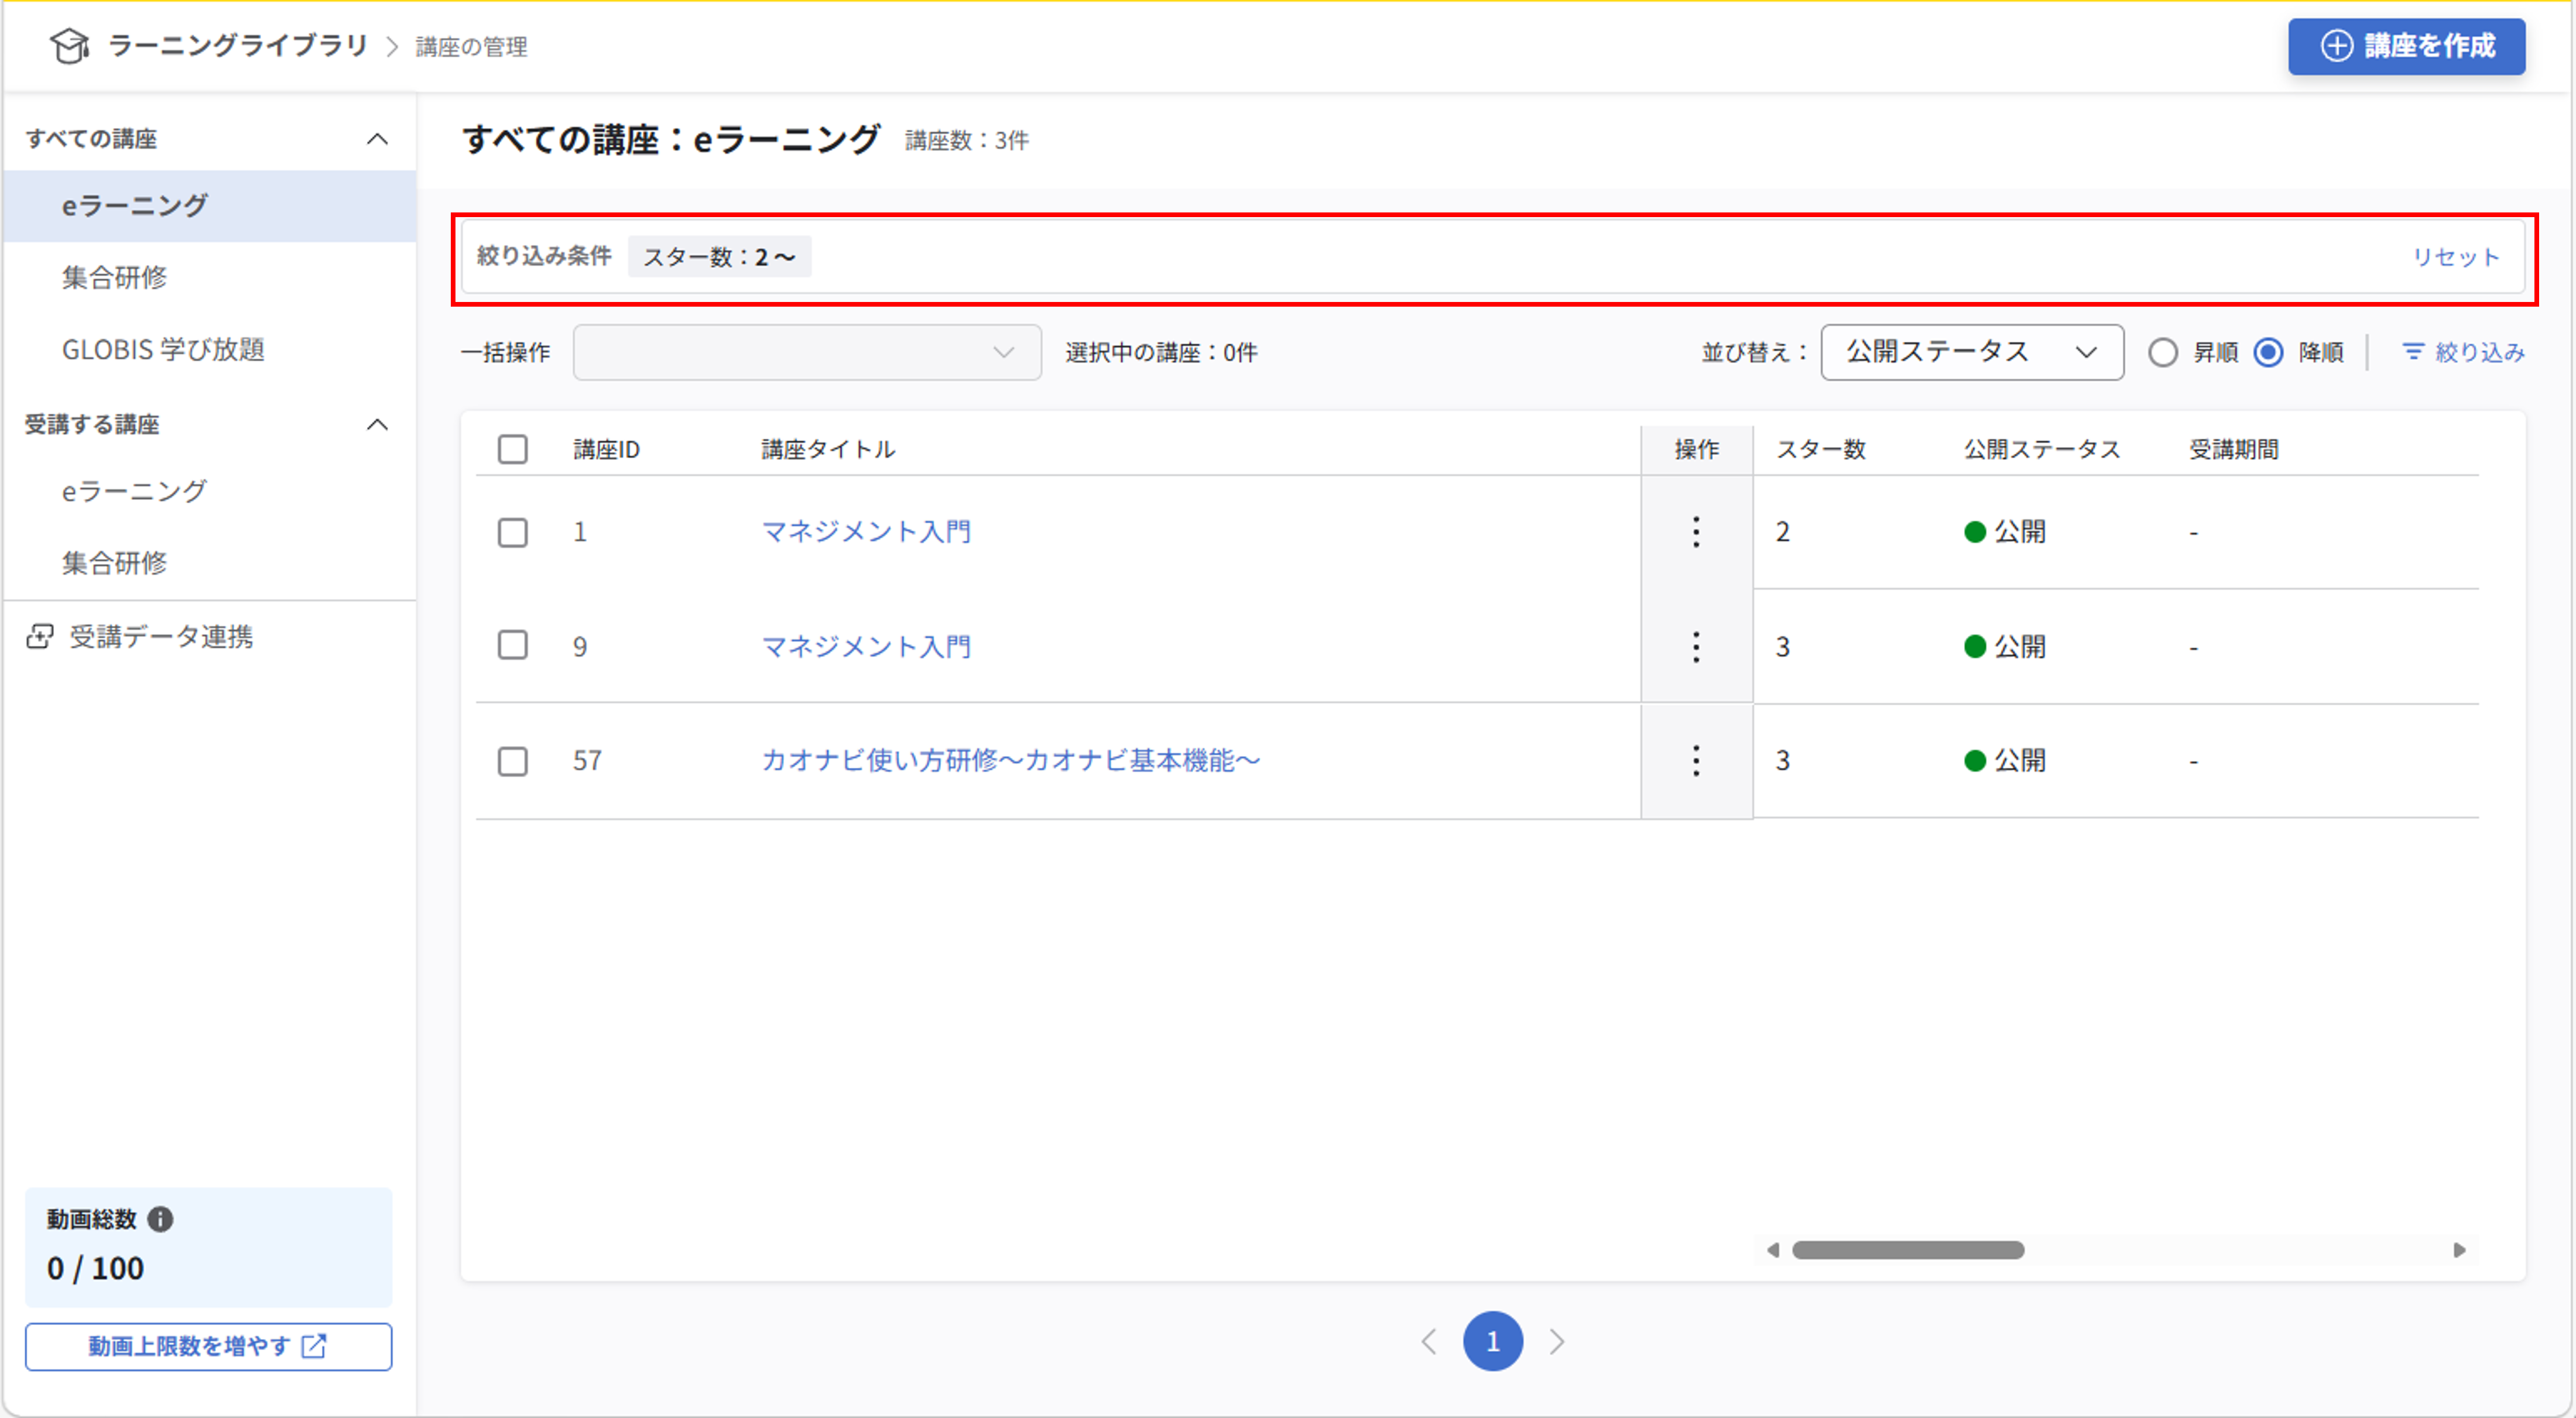The height and width of the screenshot is (1418, 2576).
Task: Collapse the 受講する講座 section
Action: (377, 425)
